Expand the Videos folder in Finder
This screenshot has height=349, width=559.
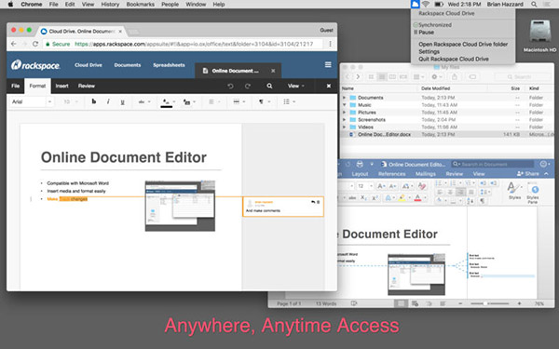[344, 127]
